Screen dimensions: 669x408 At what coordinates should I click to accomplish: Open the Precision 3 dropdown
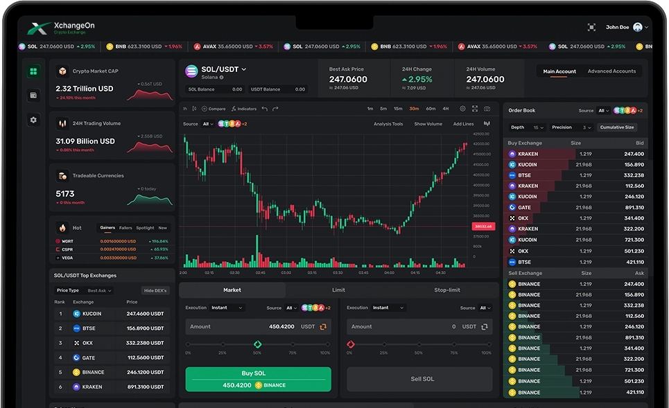572,127
